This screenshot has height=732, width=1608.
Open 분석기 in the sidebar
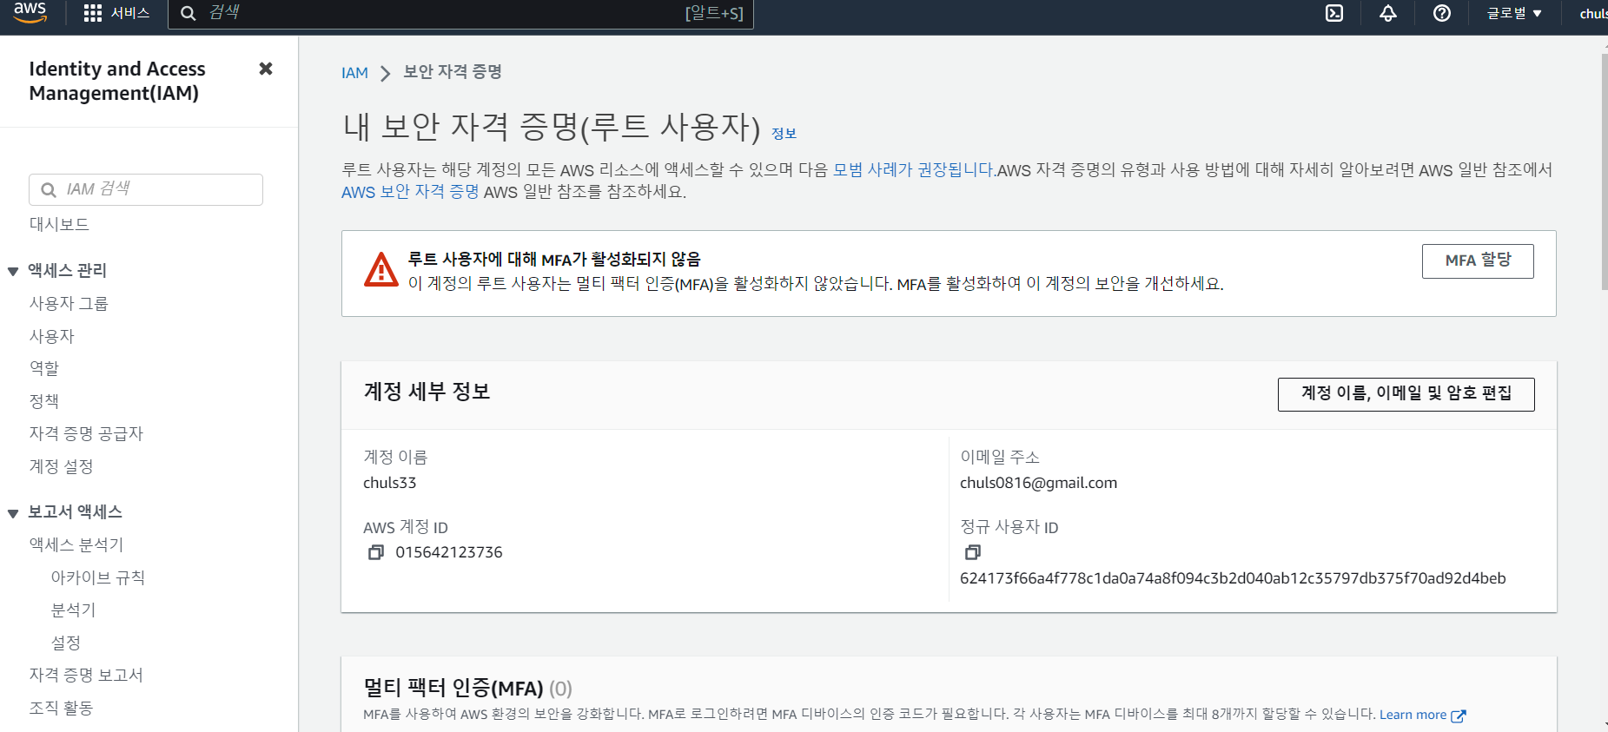(x=73, y=610)
